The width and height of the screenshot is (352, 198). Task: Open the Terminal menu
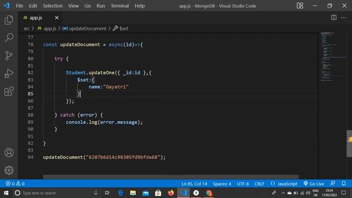click(120, 6)
